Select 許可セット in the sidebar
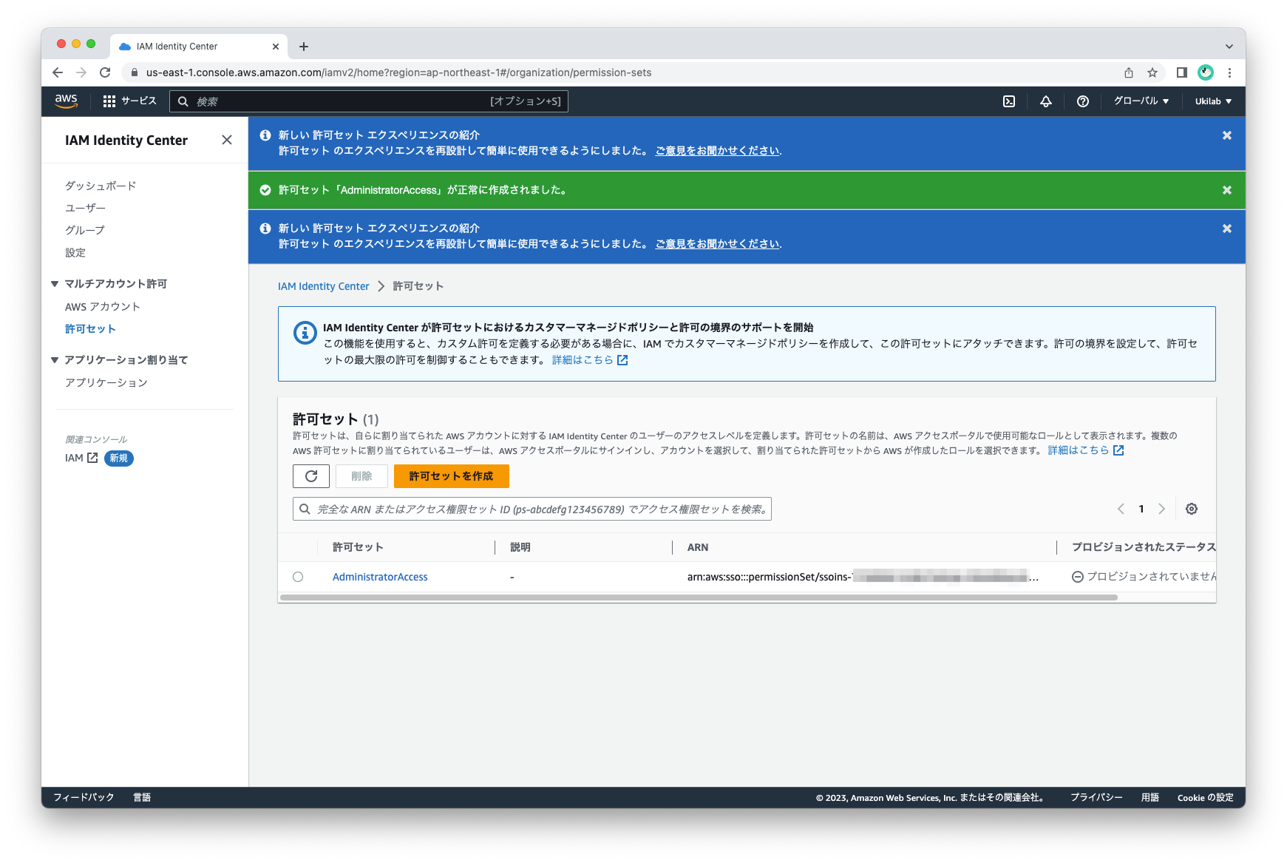Image resolution: width=1287 pixels, height=863 pixels. 90,328
